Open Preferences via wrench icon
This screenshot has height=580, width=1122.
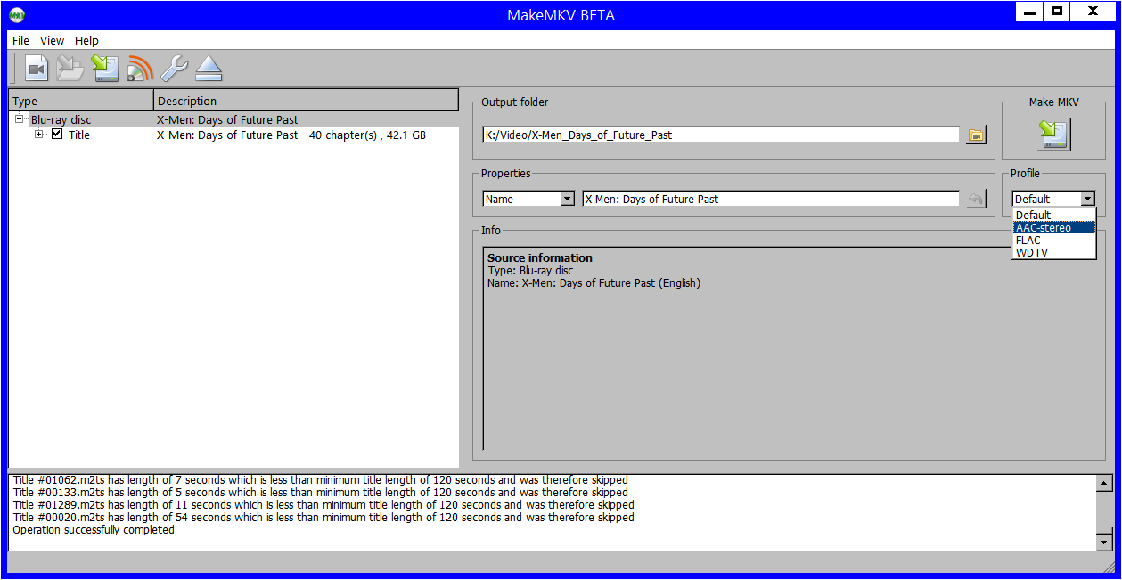174,69
